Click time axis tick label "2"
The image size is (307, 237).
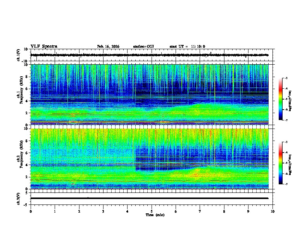[x=79, y=211]
